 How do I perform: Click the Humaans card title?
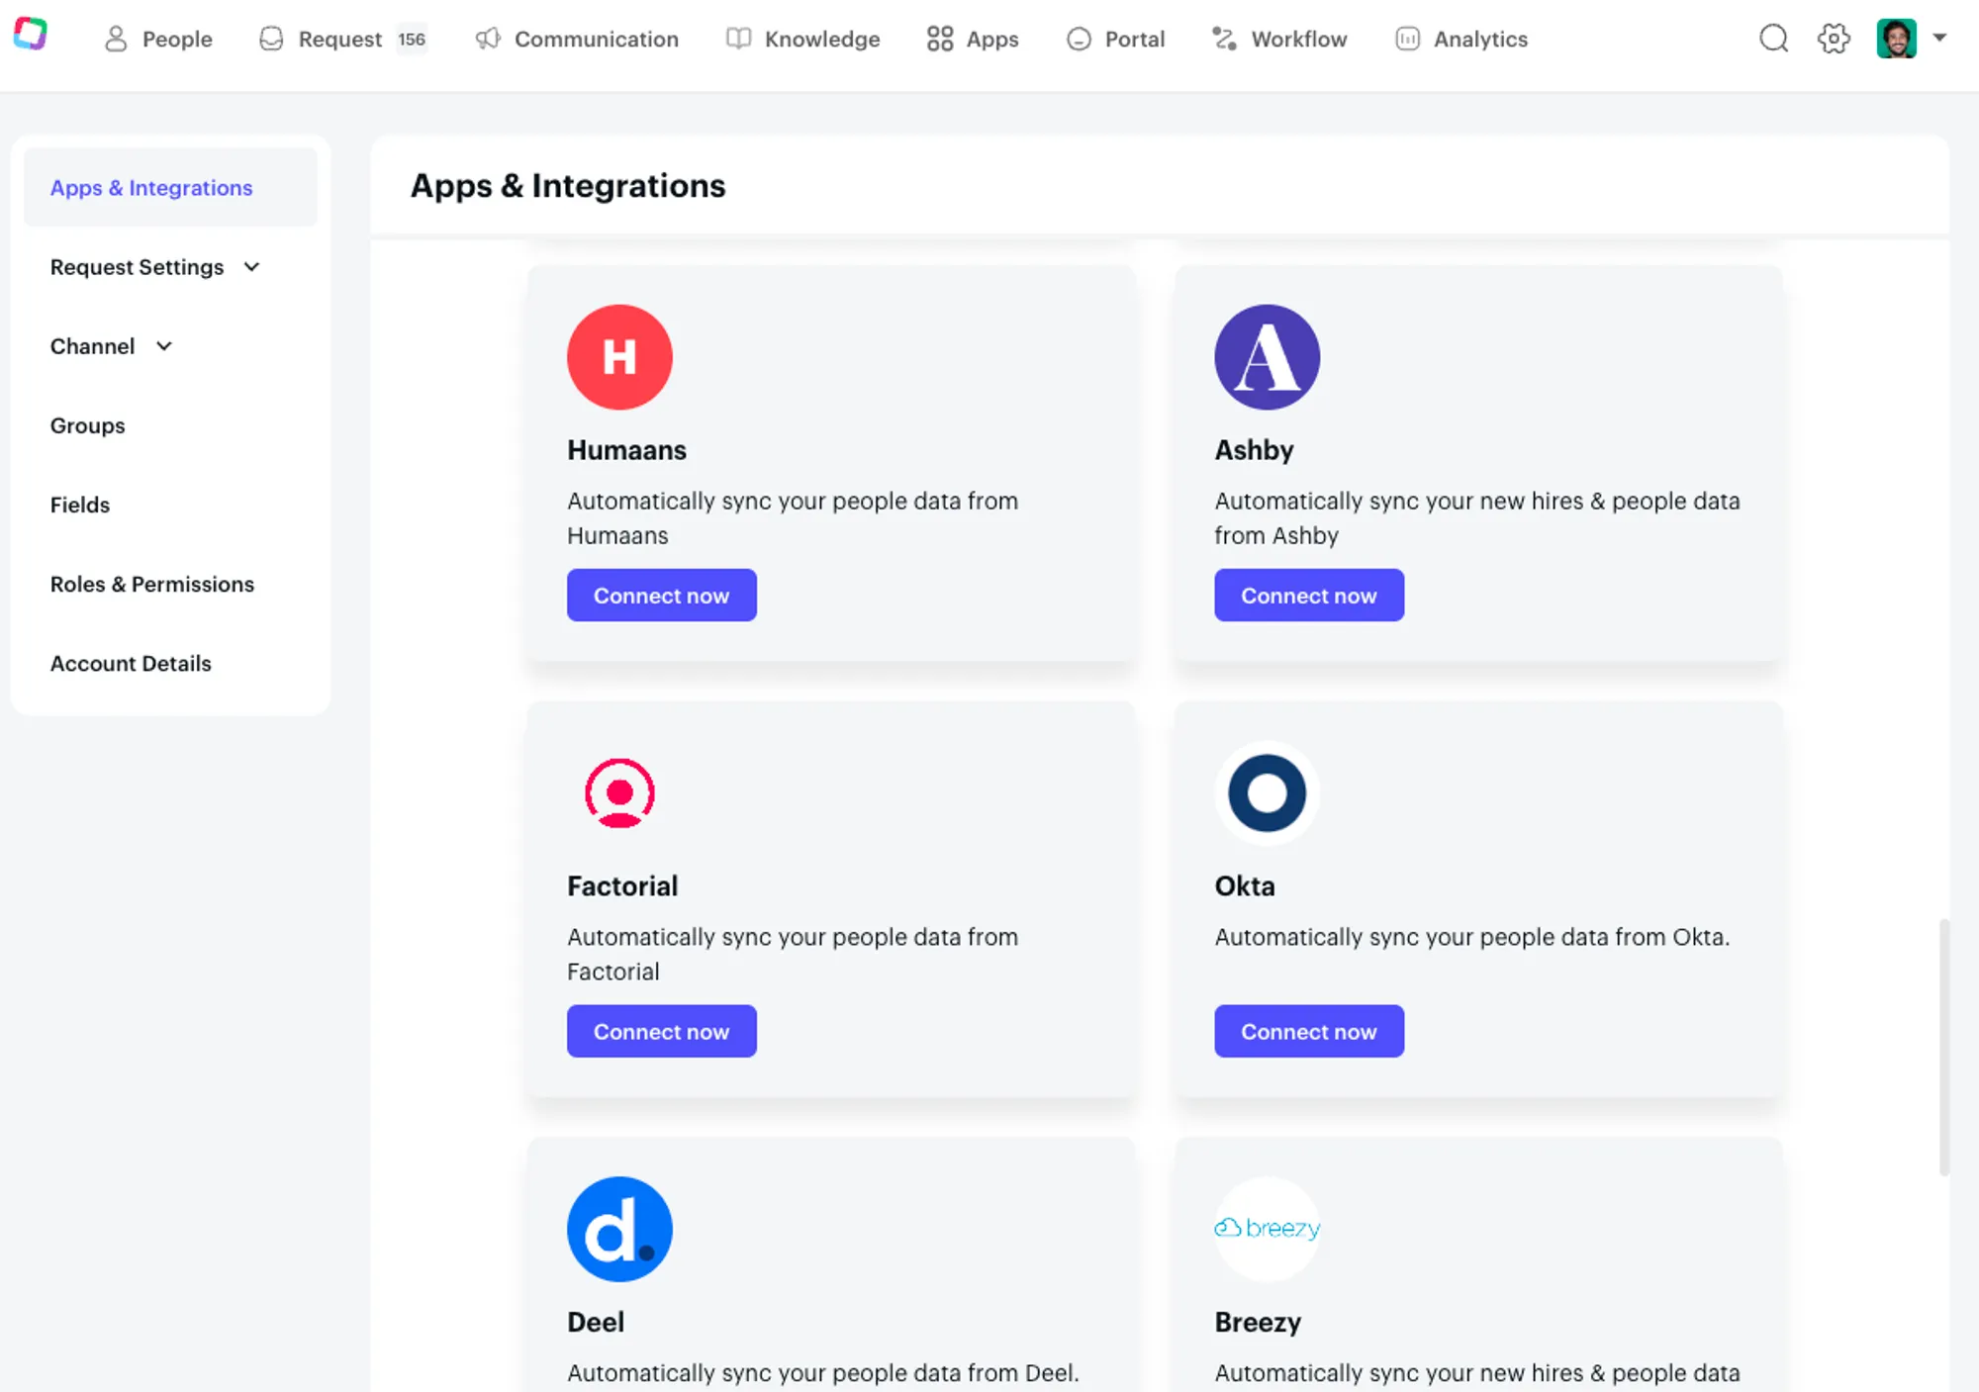626,450
